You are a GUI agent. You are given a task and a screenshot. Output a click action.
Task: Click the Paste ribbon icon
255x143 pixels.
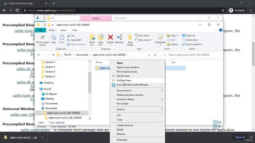point(62,39)
